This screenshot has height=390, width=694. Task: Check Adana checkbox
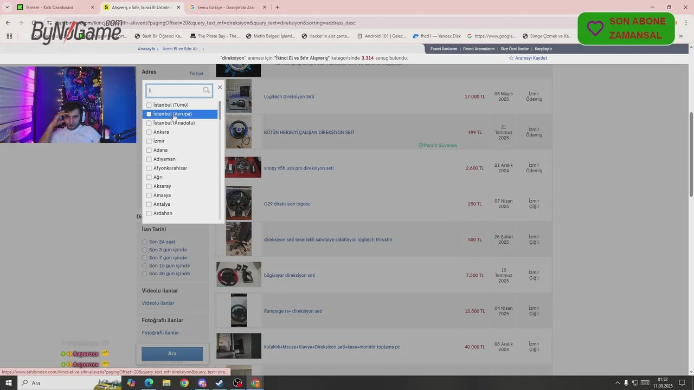tap(149, 150)
